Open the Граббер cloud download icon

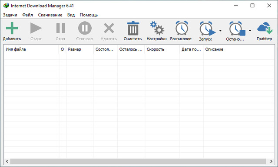tap(265, 28)
